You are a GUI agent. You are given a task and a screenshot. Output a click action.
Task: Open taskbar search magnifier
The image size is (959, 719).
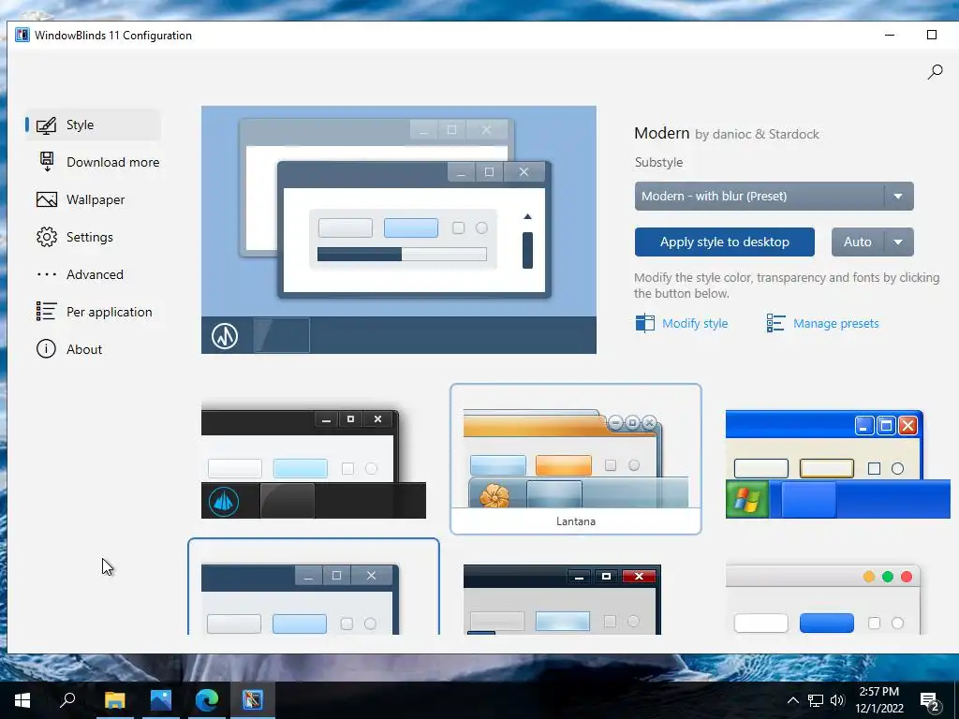click(x=67, y=700)
